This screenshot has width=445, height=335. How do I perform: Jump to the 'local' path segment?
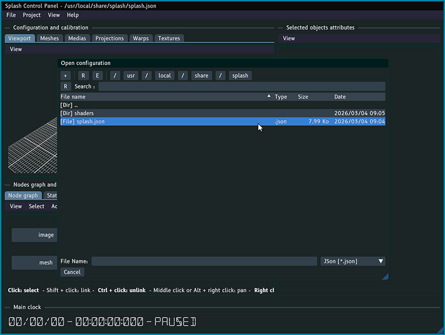point(165,76)
